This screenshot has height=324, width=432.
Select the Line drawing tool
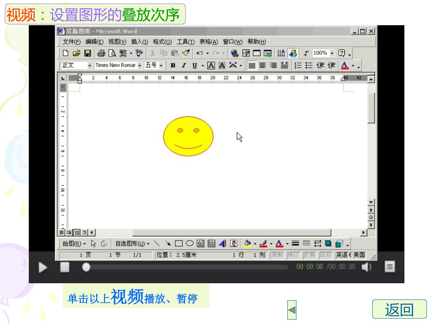point(157,244)
